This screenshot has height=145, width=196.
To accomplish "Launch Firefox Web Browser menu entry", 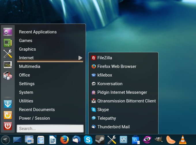I will pyautogui.click(x=123, y=66).
